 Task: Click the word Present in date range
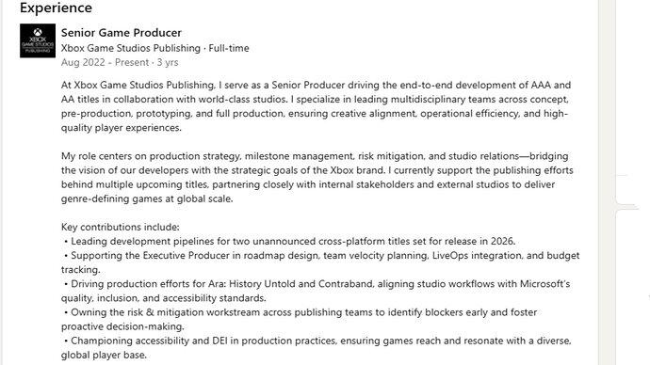coord(132,62)
